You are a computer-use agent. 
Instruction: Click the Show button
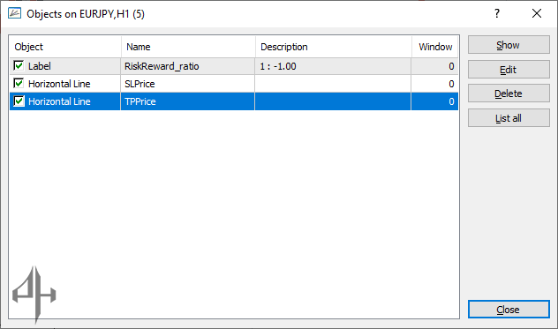click(509, 45)
